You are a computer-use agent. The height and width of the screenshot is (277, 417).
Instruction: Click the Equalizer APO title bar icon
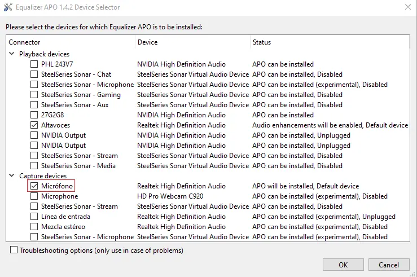click(x=8, y=7)
